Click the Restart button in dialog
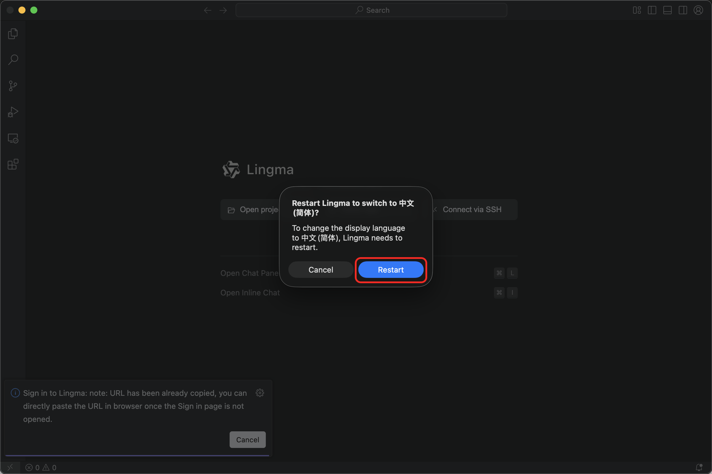This screenshot has width=712, height=474. tap(390, 270)
